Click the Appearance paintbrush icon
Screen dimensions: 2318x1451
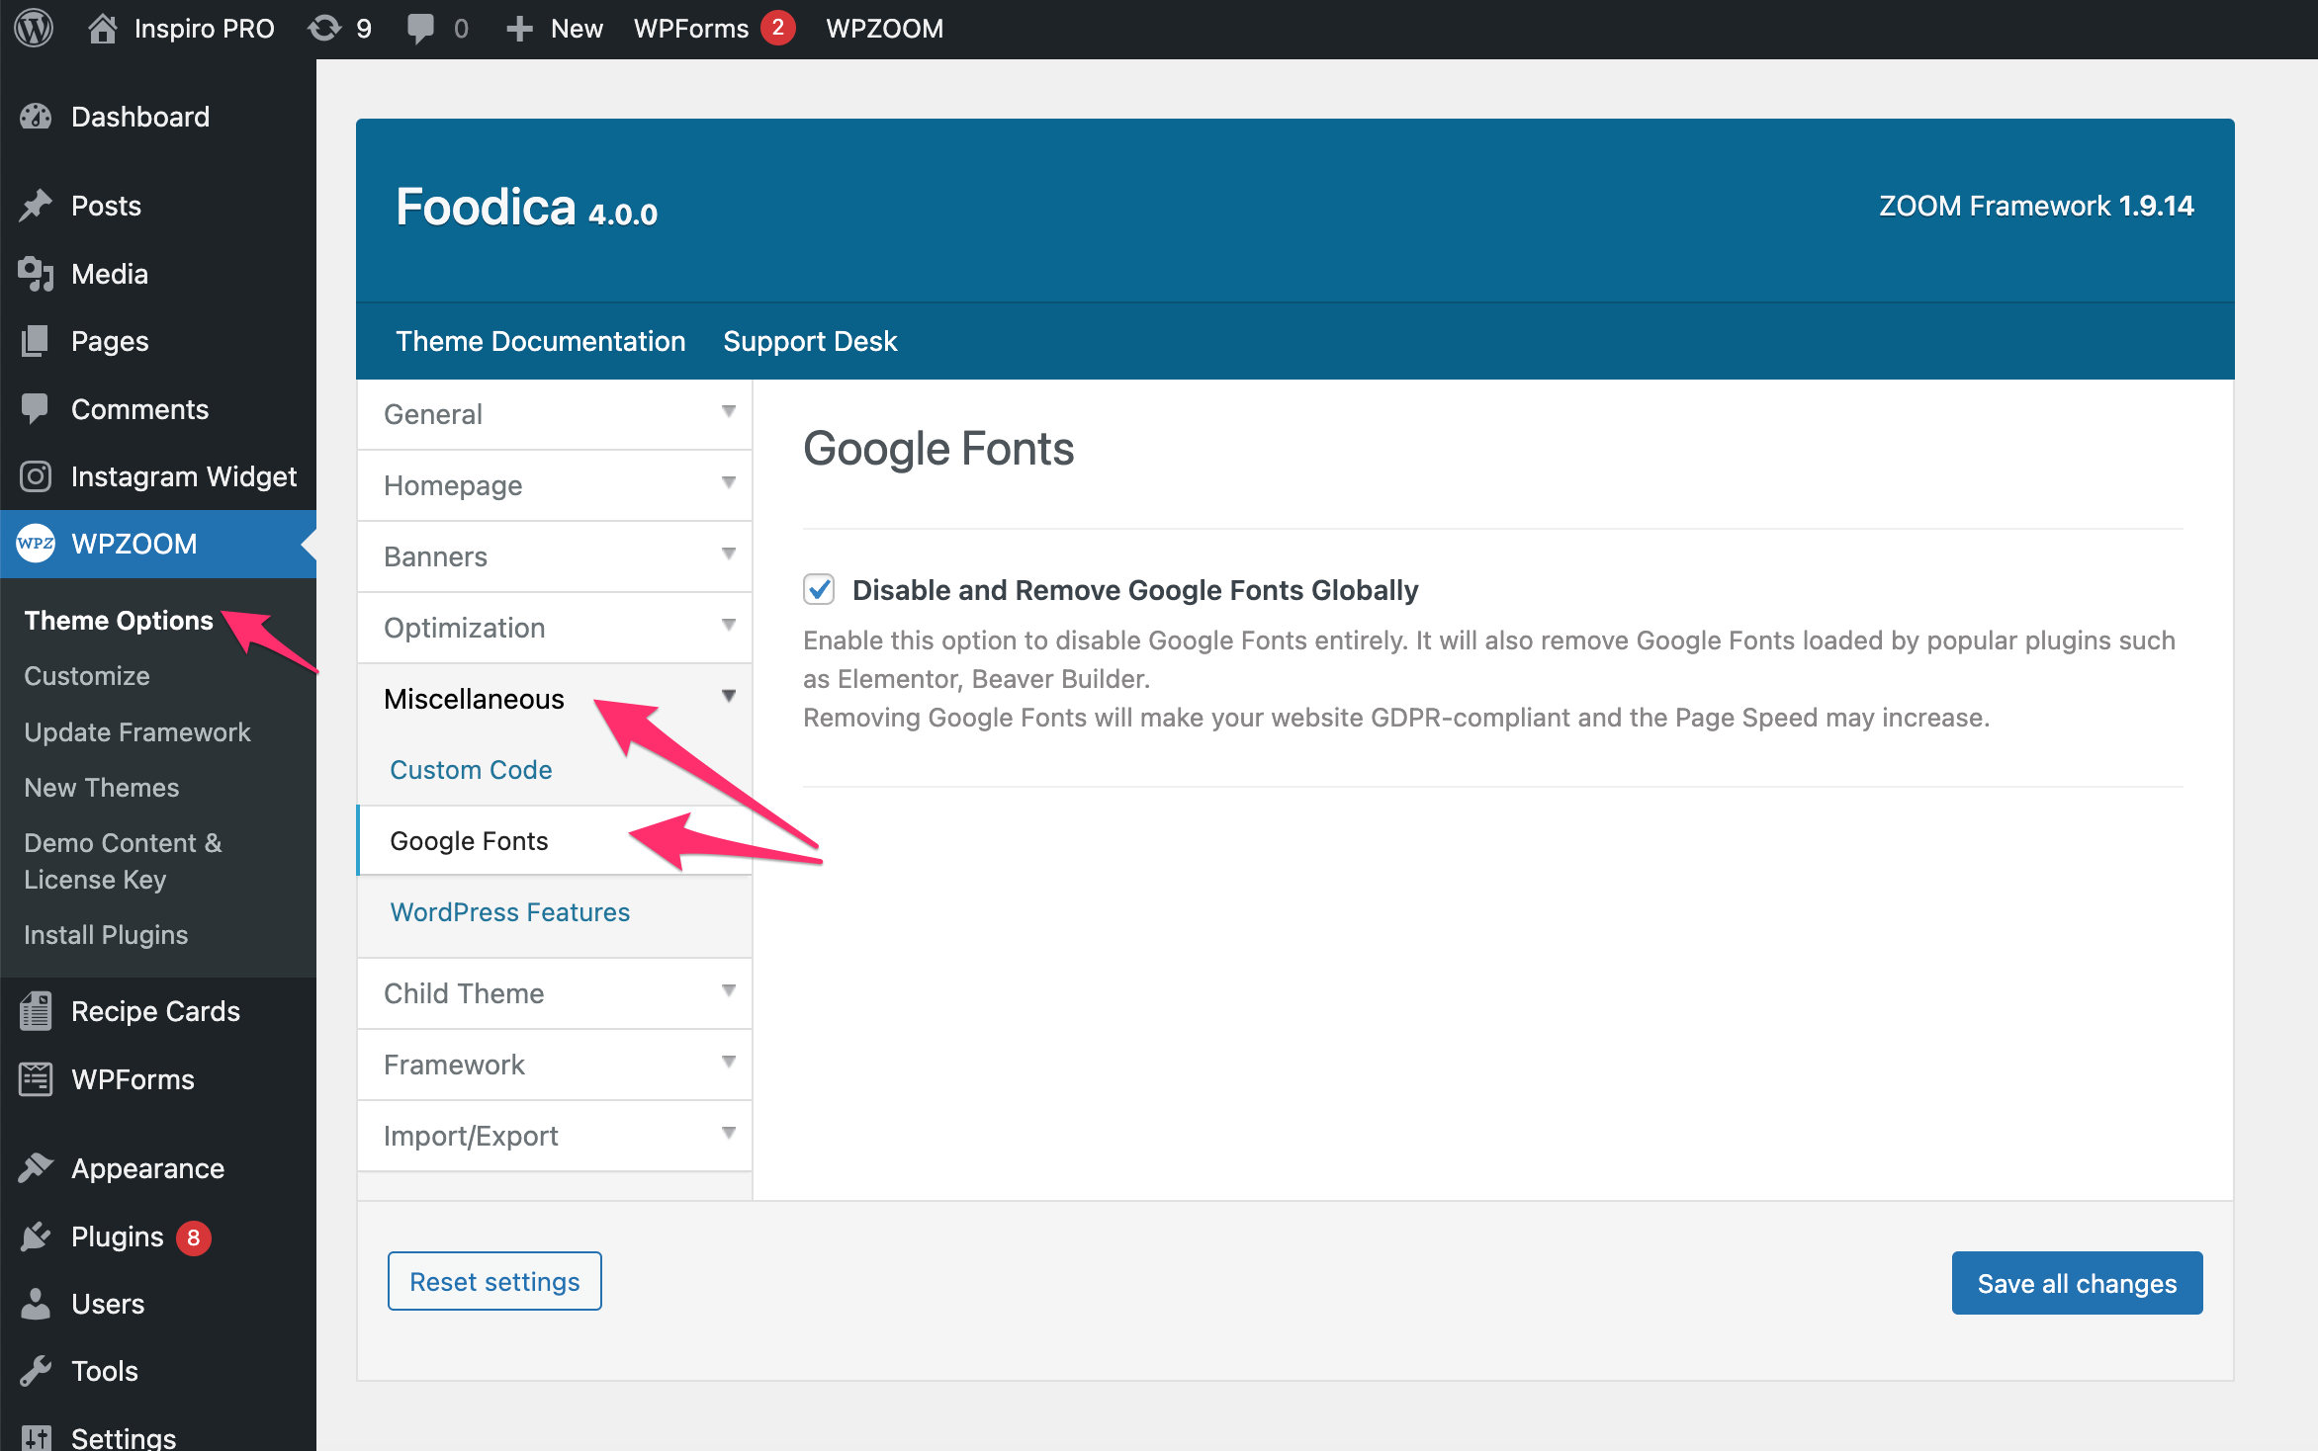[36, 1168]
